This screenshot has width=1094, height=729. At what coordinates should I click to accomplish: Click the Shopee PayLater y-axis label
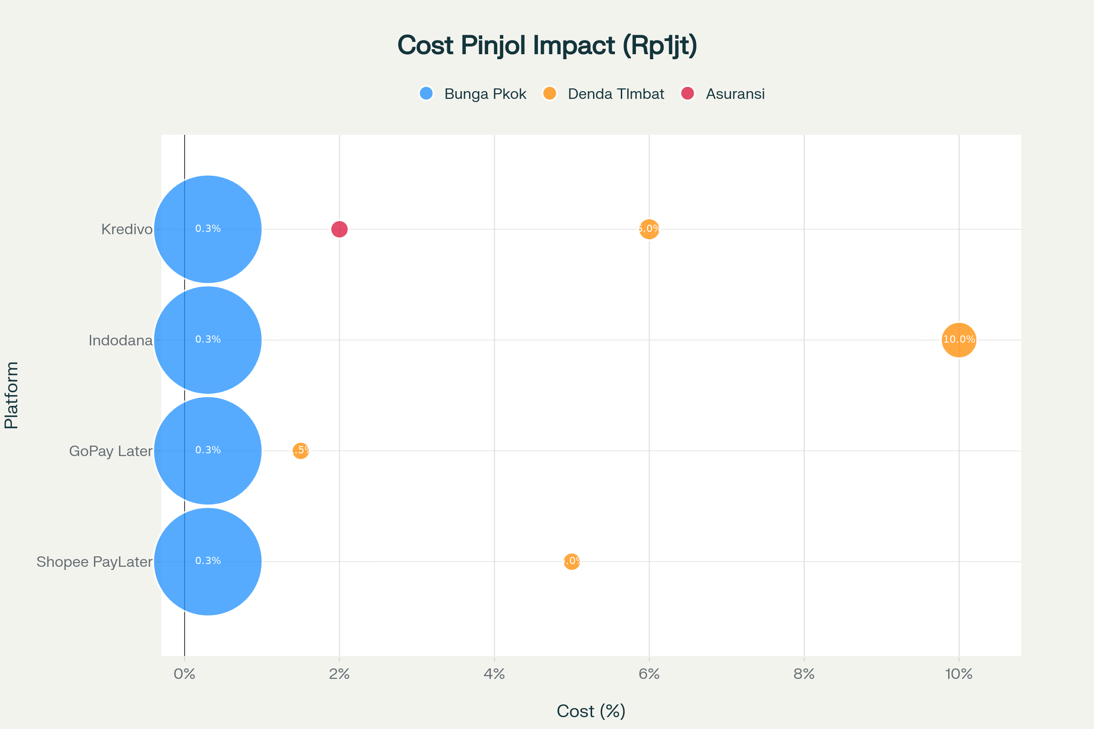pyautogui.click(x=94, y=562)
